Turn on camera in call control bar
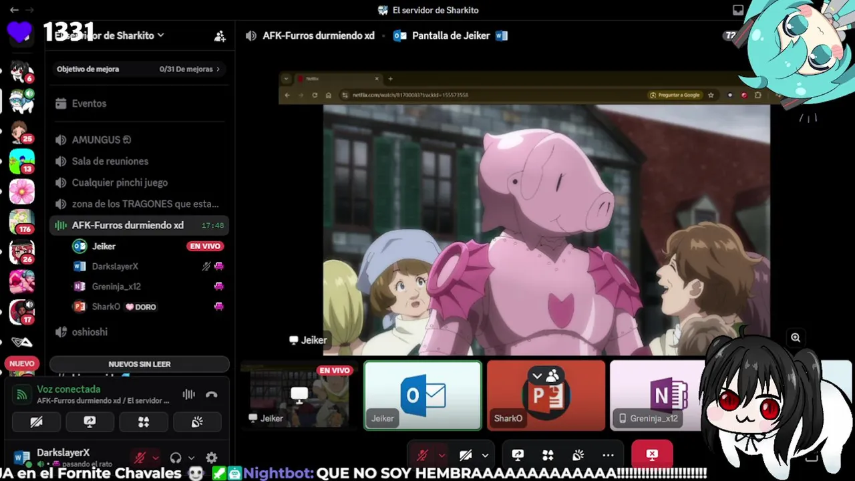 point(466,455)
